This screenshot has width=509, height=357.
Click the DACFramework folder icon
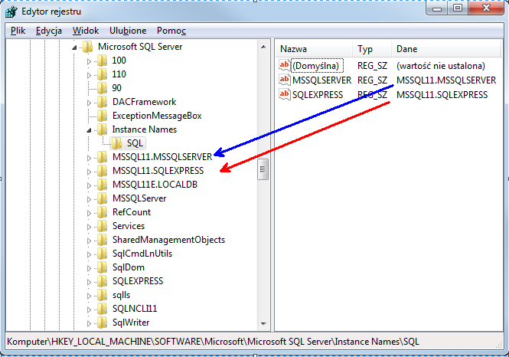point(103,102)
